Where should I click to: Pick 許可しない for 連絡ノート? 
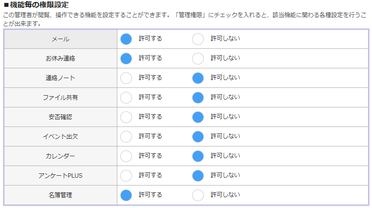[x=198, y=78]
